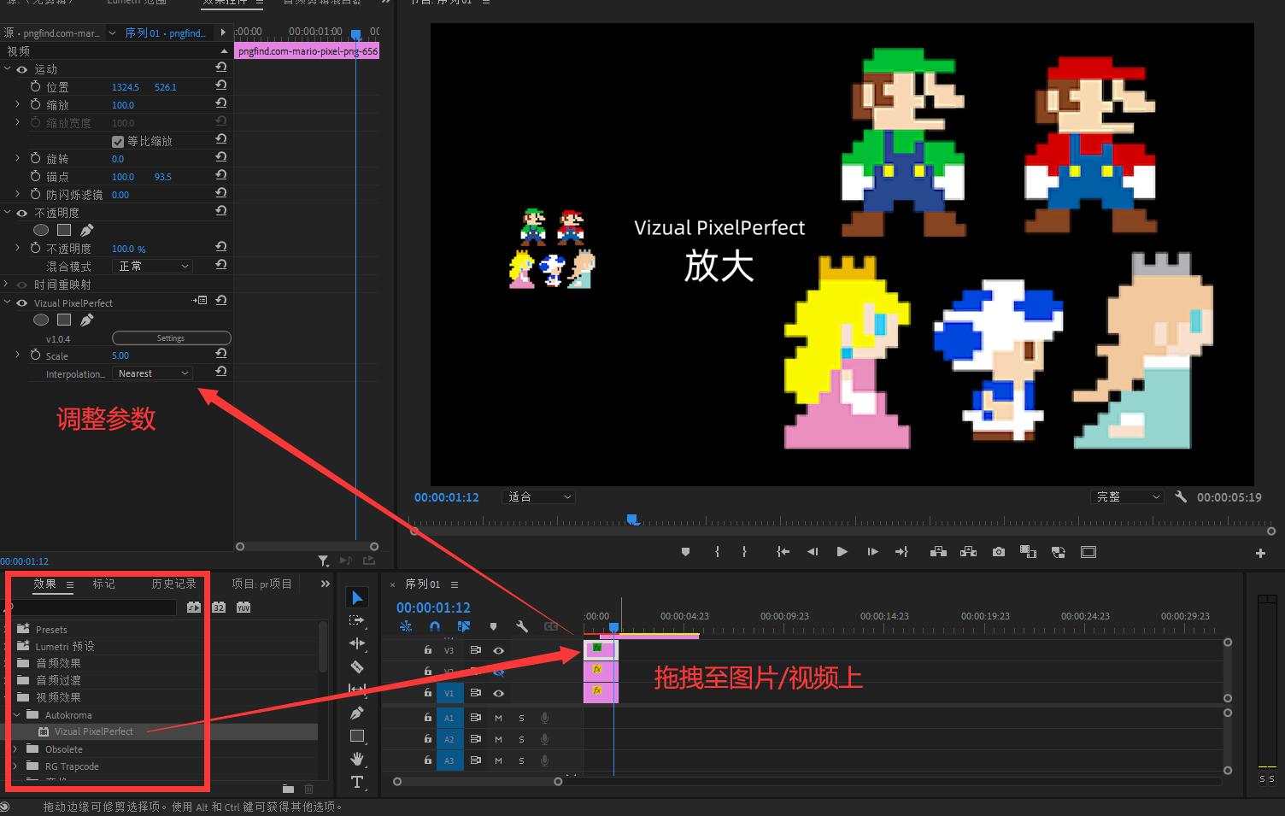
Task: Select the Ripple Edit tool
Action: click(357, 643)
